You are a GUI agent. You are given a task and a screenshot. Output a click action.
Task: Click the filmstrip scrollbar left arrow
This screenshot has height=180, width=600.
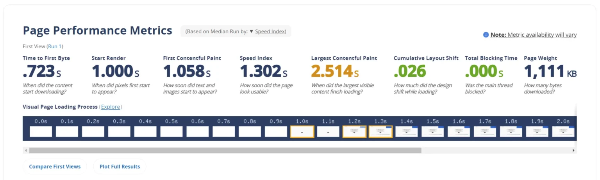point(26,150)
